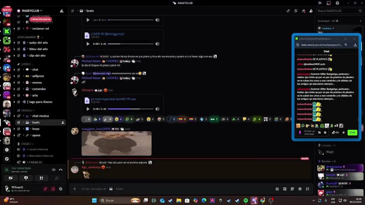365x205 pixels.
Task: Click the attach plus button in message bar
Action: [x=74, y=189]
